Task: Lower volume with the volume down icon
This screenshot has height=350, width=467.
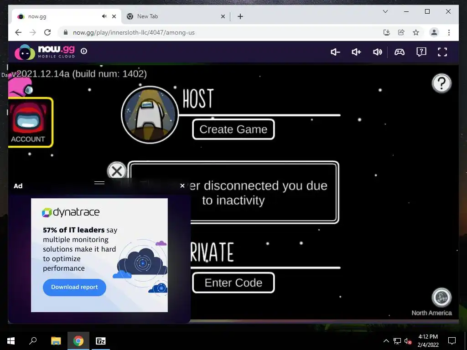Action: point(335,52)
